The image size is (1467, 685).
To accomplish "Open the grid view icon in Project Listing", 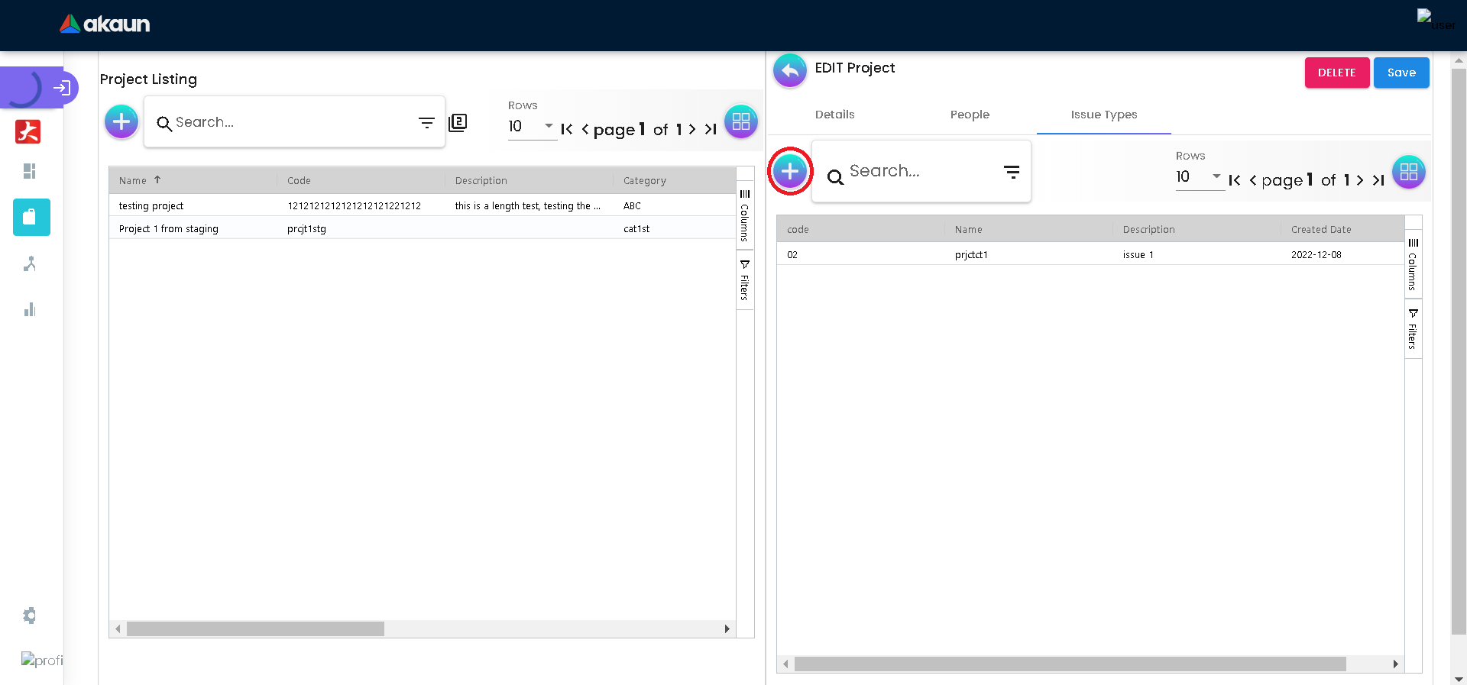I will tap(740, 121).
